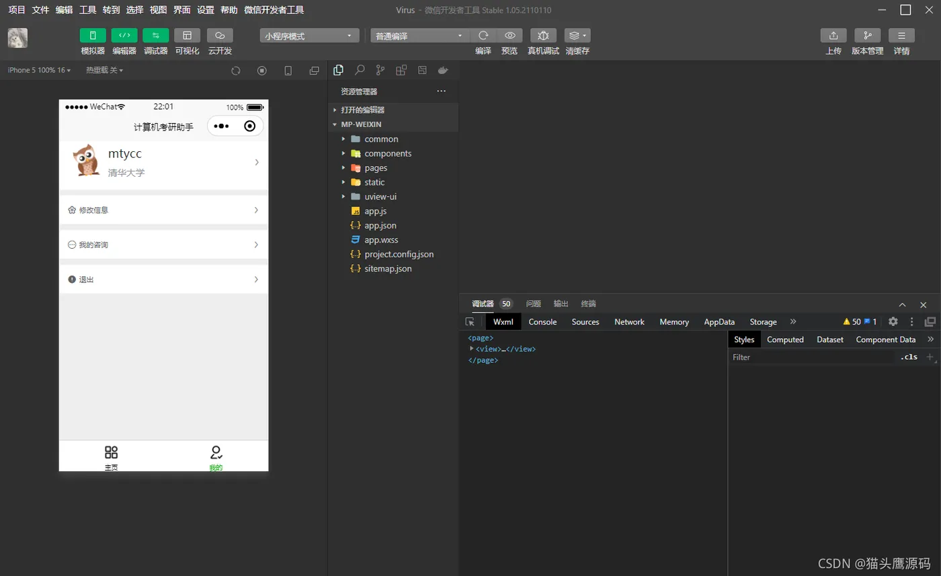Select the 终端 (Terminal) panel tab
The width and height of the screenshot is (941, 576).
pos(588,304)
